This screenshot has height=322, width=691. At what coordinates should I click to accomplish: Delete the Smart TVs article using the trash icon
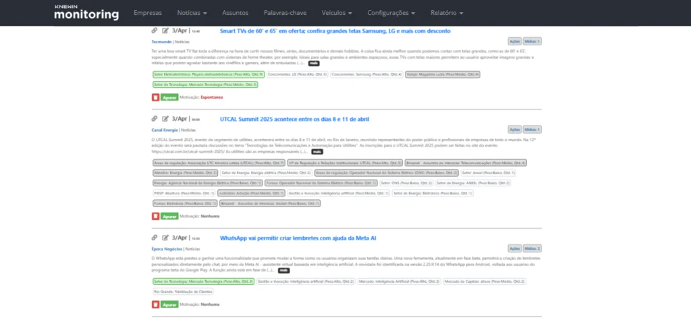155,97
